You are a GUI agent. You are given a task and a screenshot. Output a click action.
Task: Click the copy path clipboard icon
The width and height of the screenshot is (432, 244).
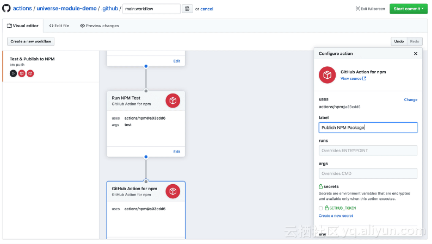pyautogui.click(x=187, y=9)
